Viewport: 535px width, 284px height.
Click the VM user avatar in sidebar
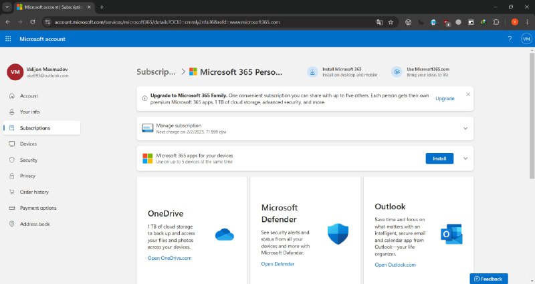(15, 72)
